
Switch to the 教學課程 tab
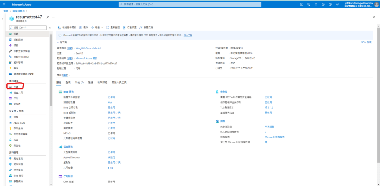click(x=102, y=82)
